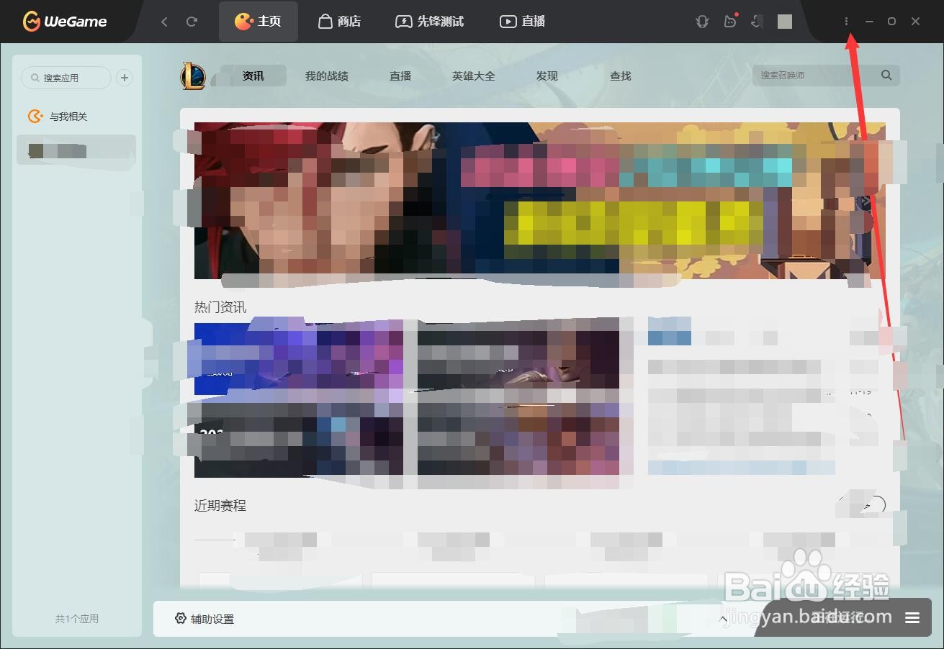Open the 商店 store tab

coord(339,22)
